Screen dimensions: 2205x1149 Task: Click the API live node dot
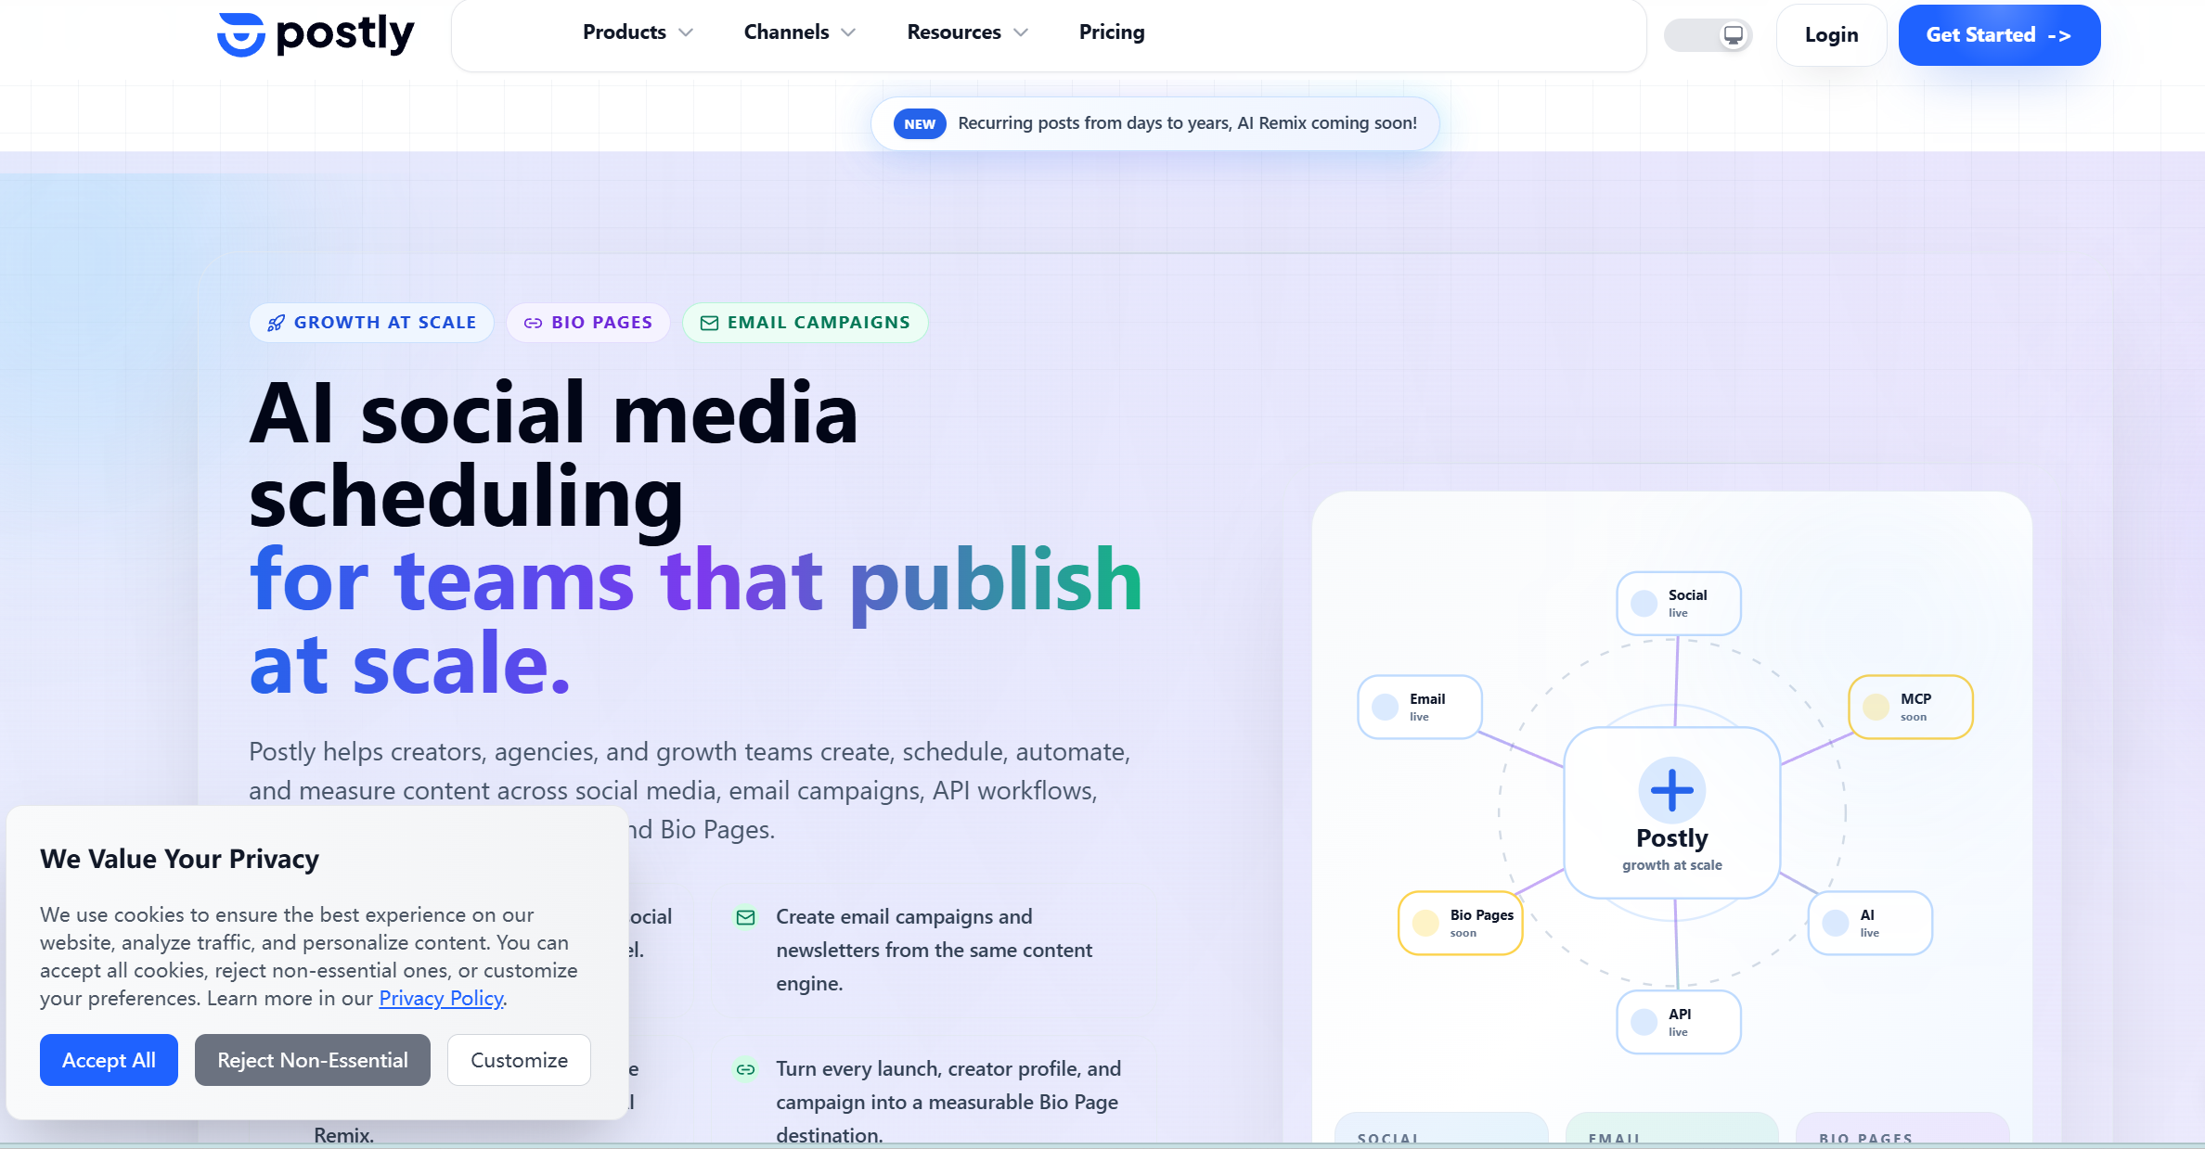point(1644,1022)
